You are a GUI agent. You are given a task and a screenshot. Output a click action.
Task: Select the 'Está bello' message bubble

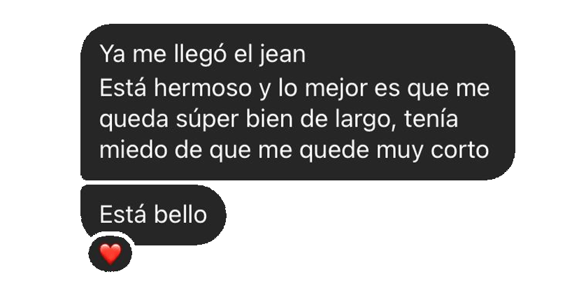point(153,215)
